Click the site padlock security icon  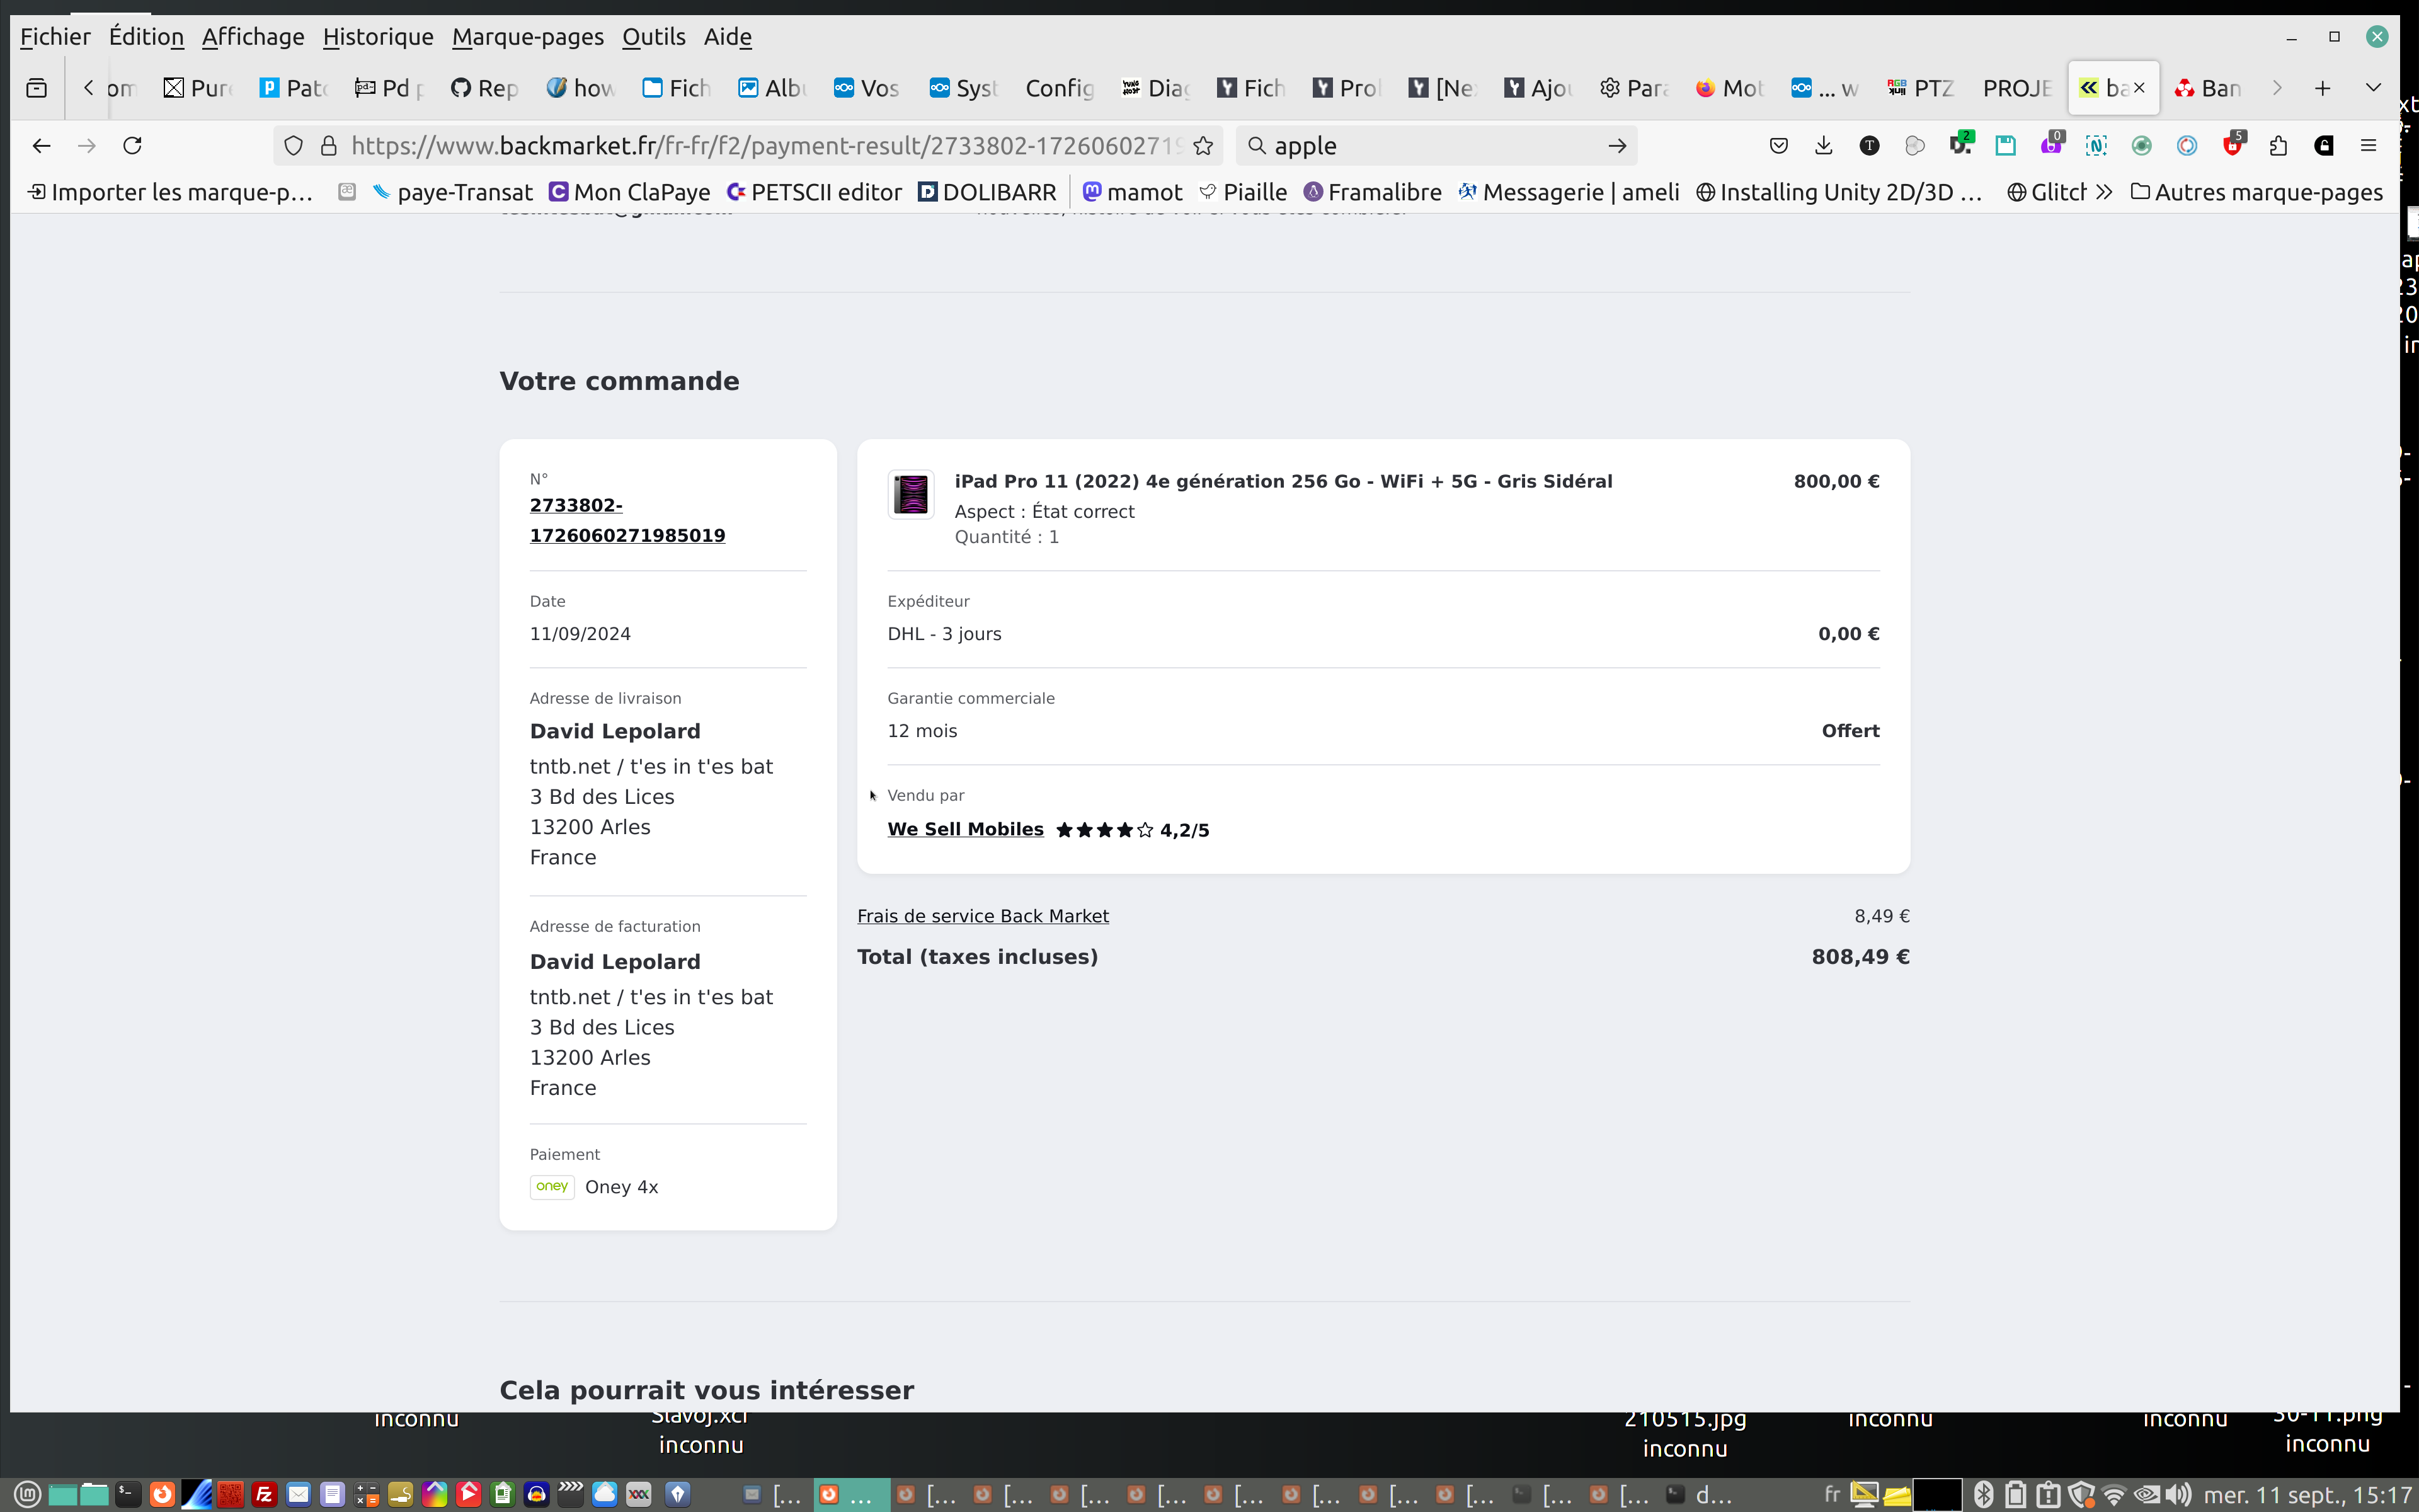pyautogui.click(x=328, y=146)
